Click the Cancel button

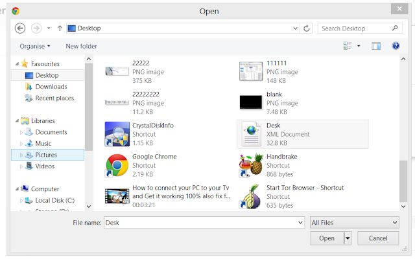(378, 238)
